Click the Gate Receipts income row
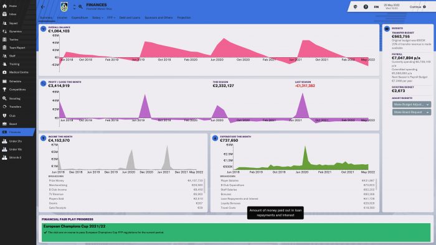 (x=126, y=208)
